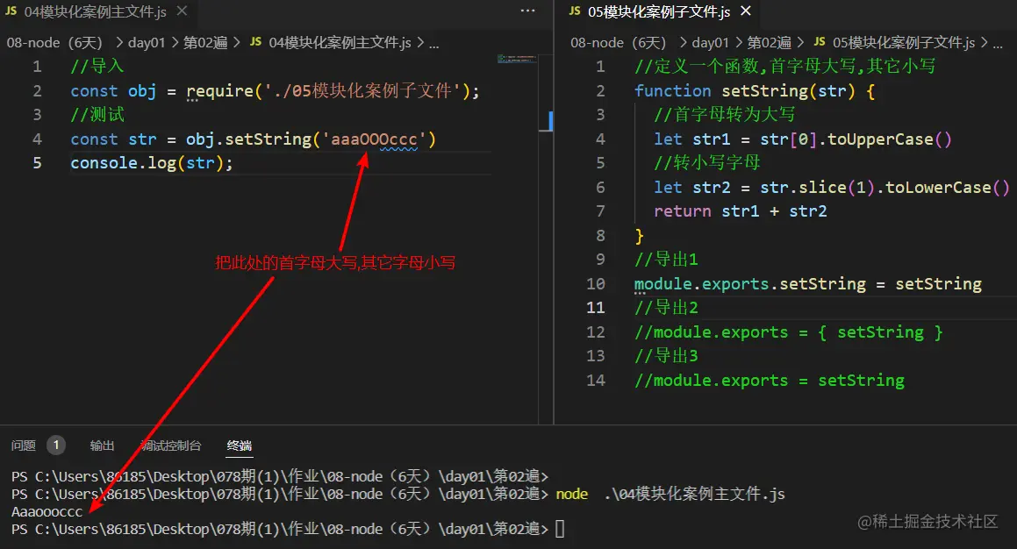The width and height of the screenshot is (1017, 549).
Task: Click the JS file icon on 04 tab
Action: (x=11, y=11)
